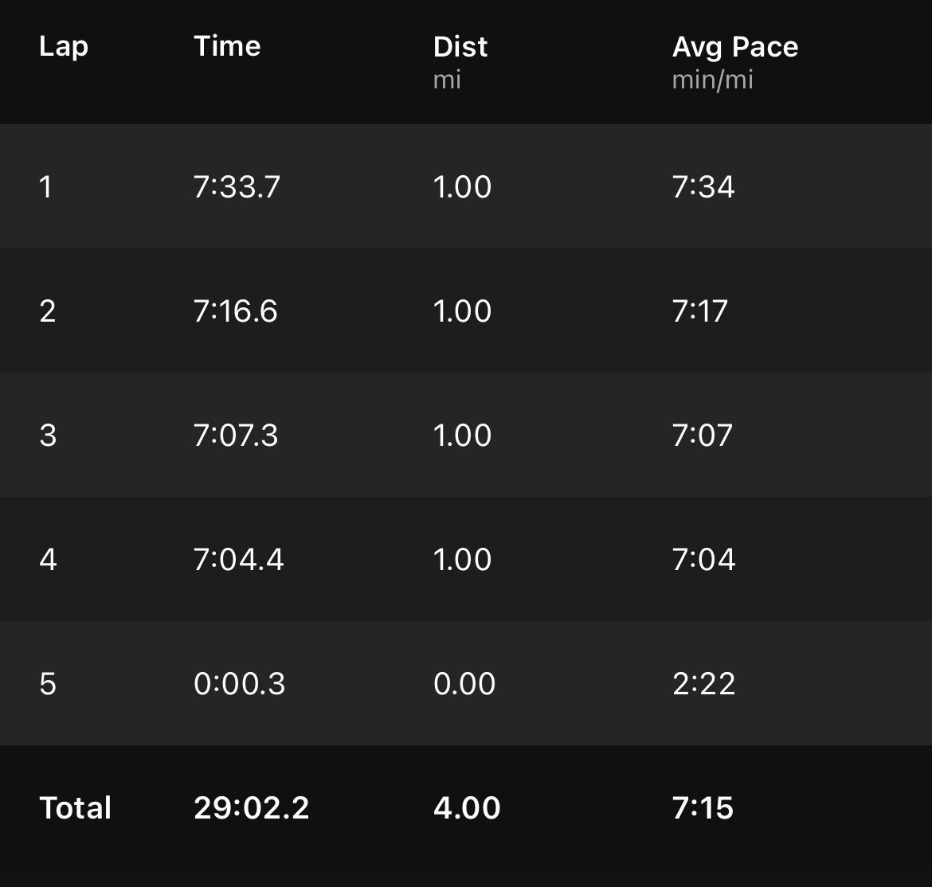The image size is (932, 887).
Task: Select total time 29:02.2
Action: (x=252, y=808)
